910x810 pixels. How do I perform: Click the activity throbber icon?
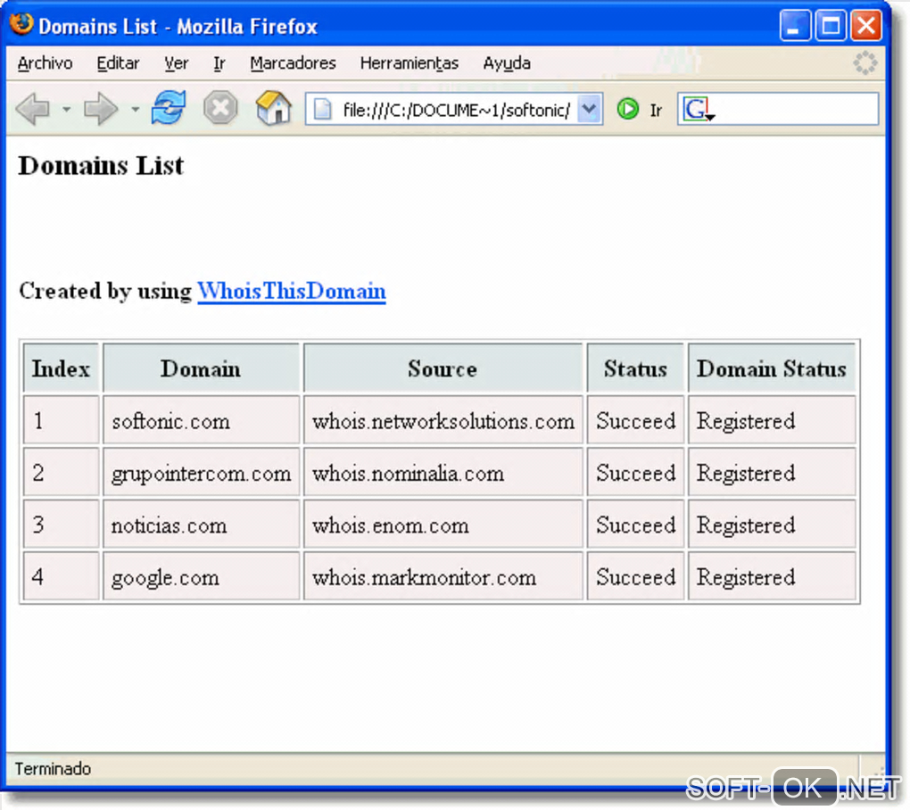click(x=864, y=62)
